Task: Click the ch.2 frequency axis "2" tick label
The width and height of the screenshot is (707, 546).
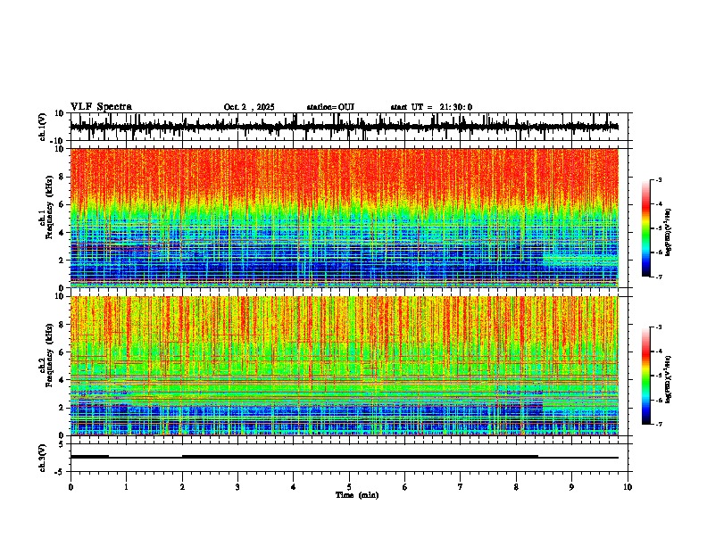Action: tap(62, 408)
